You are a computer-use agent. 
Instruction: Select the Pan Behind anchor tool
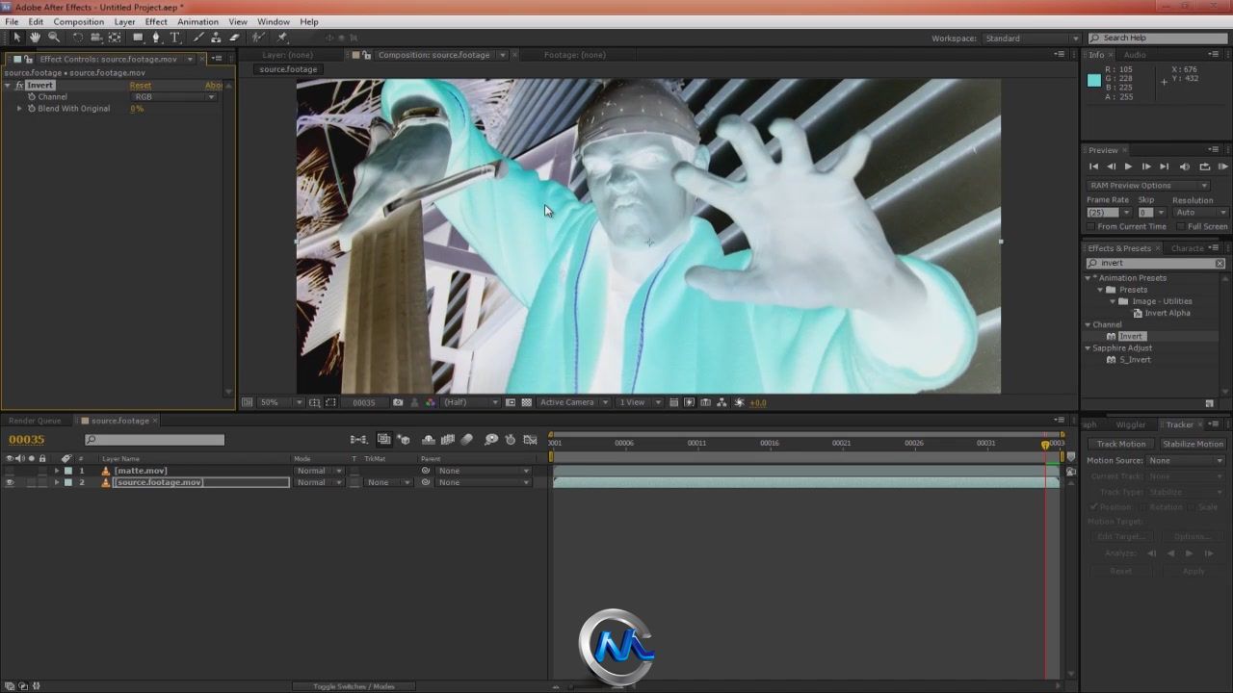click(x=115, y=38)
